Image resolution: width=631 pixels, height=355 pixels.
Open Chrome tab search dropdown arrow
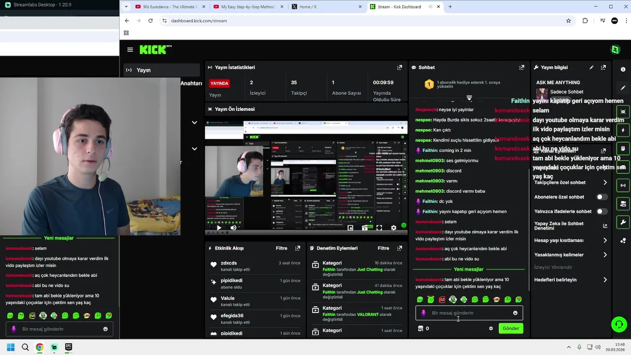tap(126, 7)
